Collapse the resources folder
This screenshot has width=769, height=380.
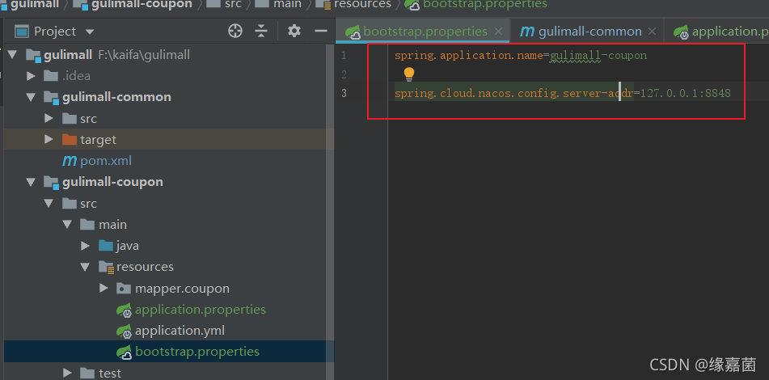click(x=86, y=267)
